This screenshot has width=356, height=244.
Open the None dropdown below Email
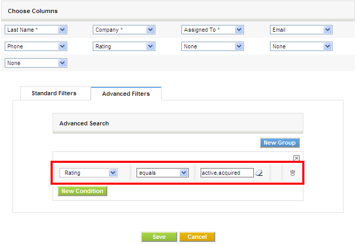coord(301,46)
